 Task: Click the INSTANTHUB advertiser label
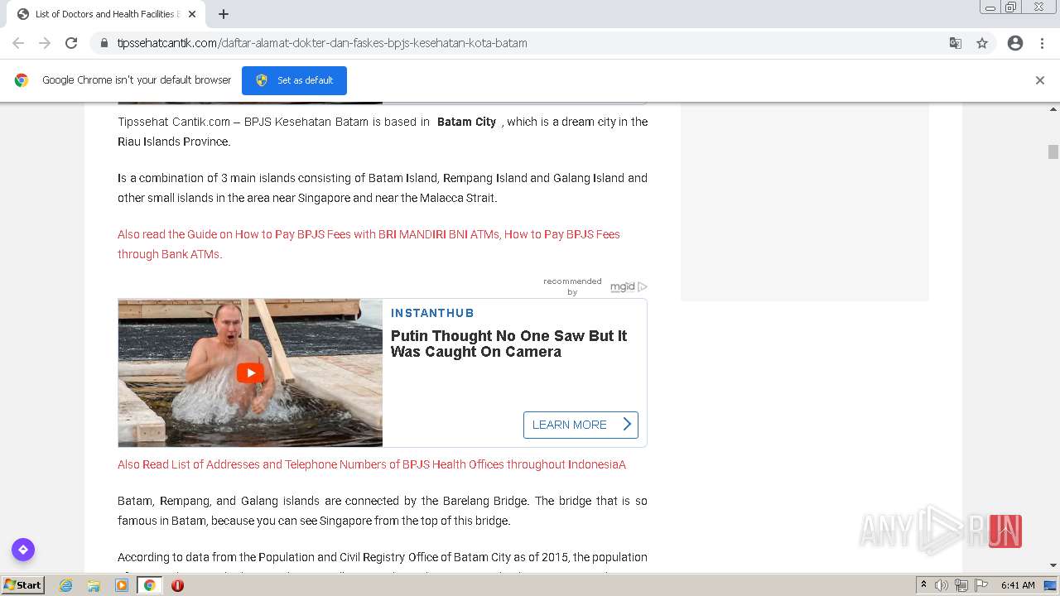tap(432, 313)
